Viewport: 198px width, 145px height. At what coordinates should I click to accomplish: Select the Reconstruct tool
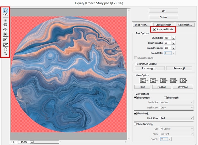tap(5, 15)
